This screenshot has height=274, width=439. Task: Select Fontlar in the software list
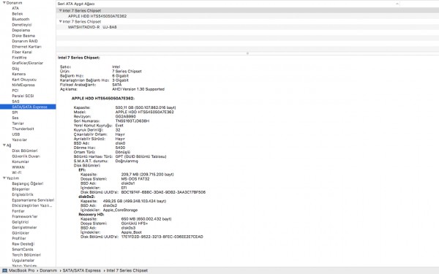tap(18, 211)
